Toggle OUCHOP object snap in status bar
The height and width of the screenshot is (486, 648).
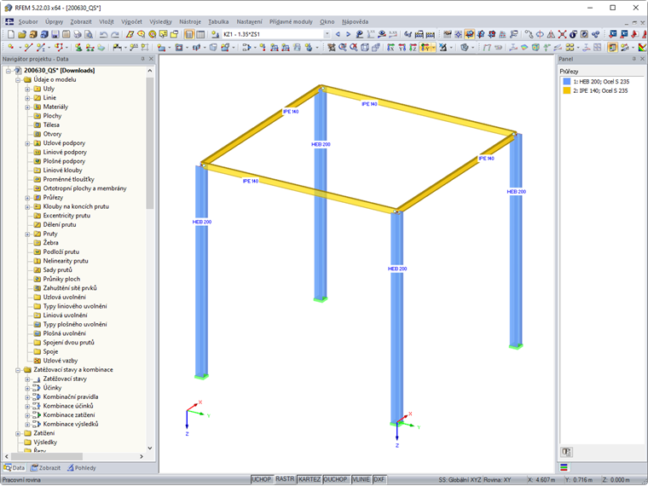[336, 479]
